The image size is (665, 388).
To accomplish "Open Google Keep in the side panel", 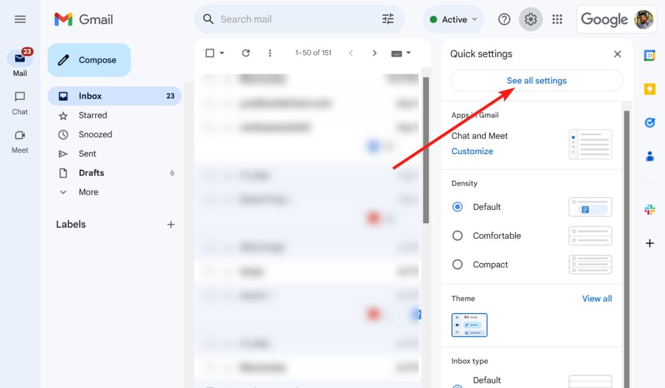I will [x=650, y=89].
